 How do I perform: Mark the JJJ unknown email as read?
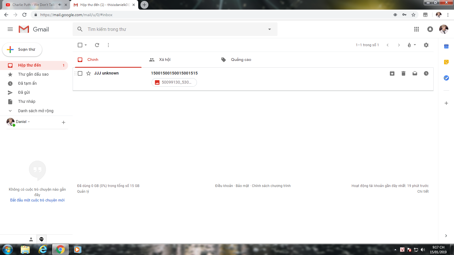coord(415,73)
